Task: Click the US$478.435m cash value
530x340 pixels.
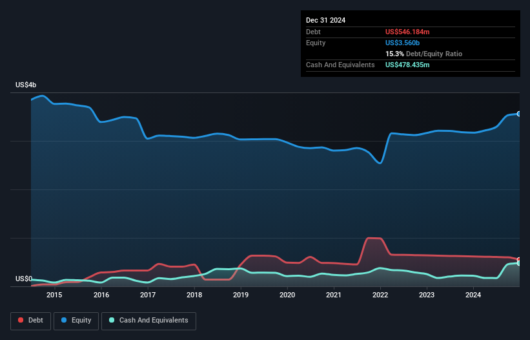Action: click(407, 65)
